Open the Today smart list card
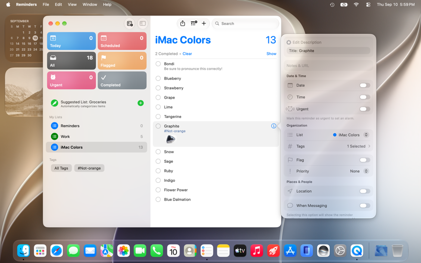Image resolution: width=421 pixels, height=263 pixels. 71,41
